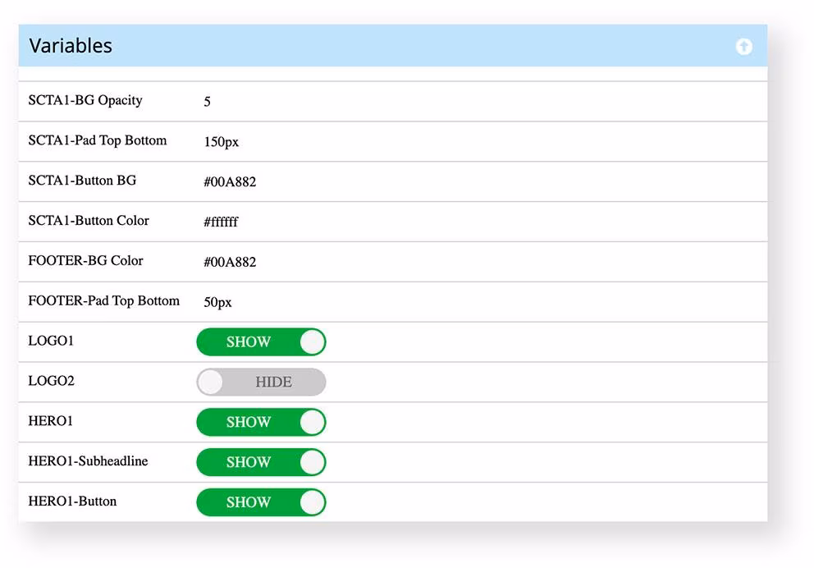
Task: Turn off the LOGO1 show toggle
Action: pyautogui.click(x=261, y=342)
